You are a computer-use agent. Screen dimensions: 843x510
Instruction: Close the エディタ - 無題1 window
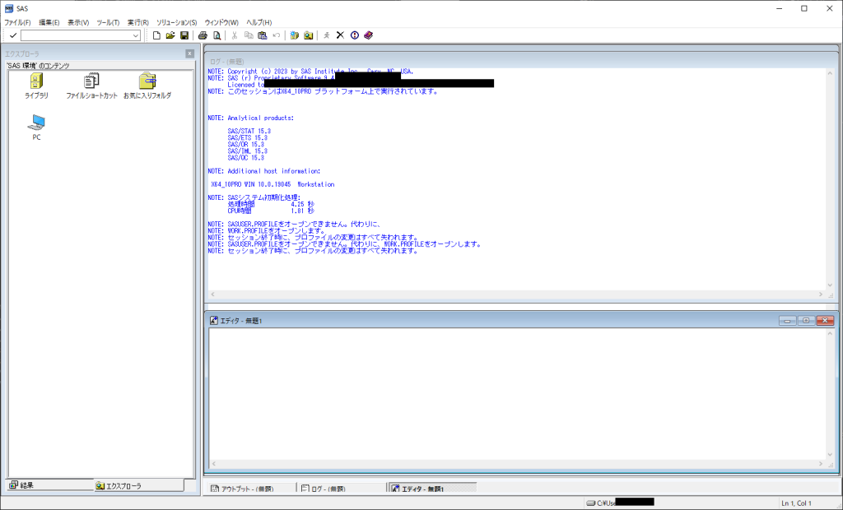(x=825, y=321)
